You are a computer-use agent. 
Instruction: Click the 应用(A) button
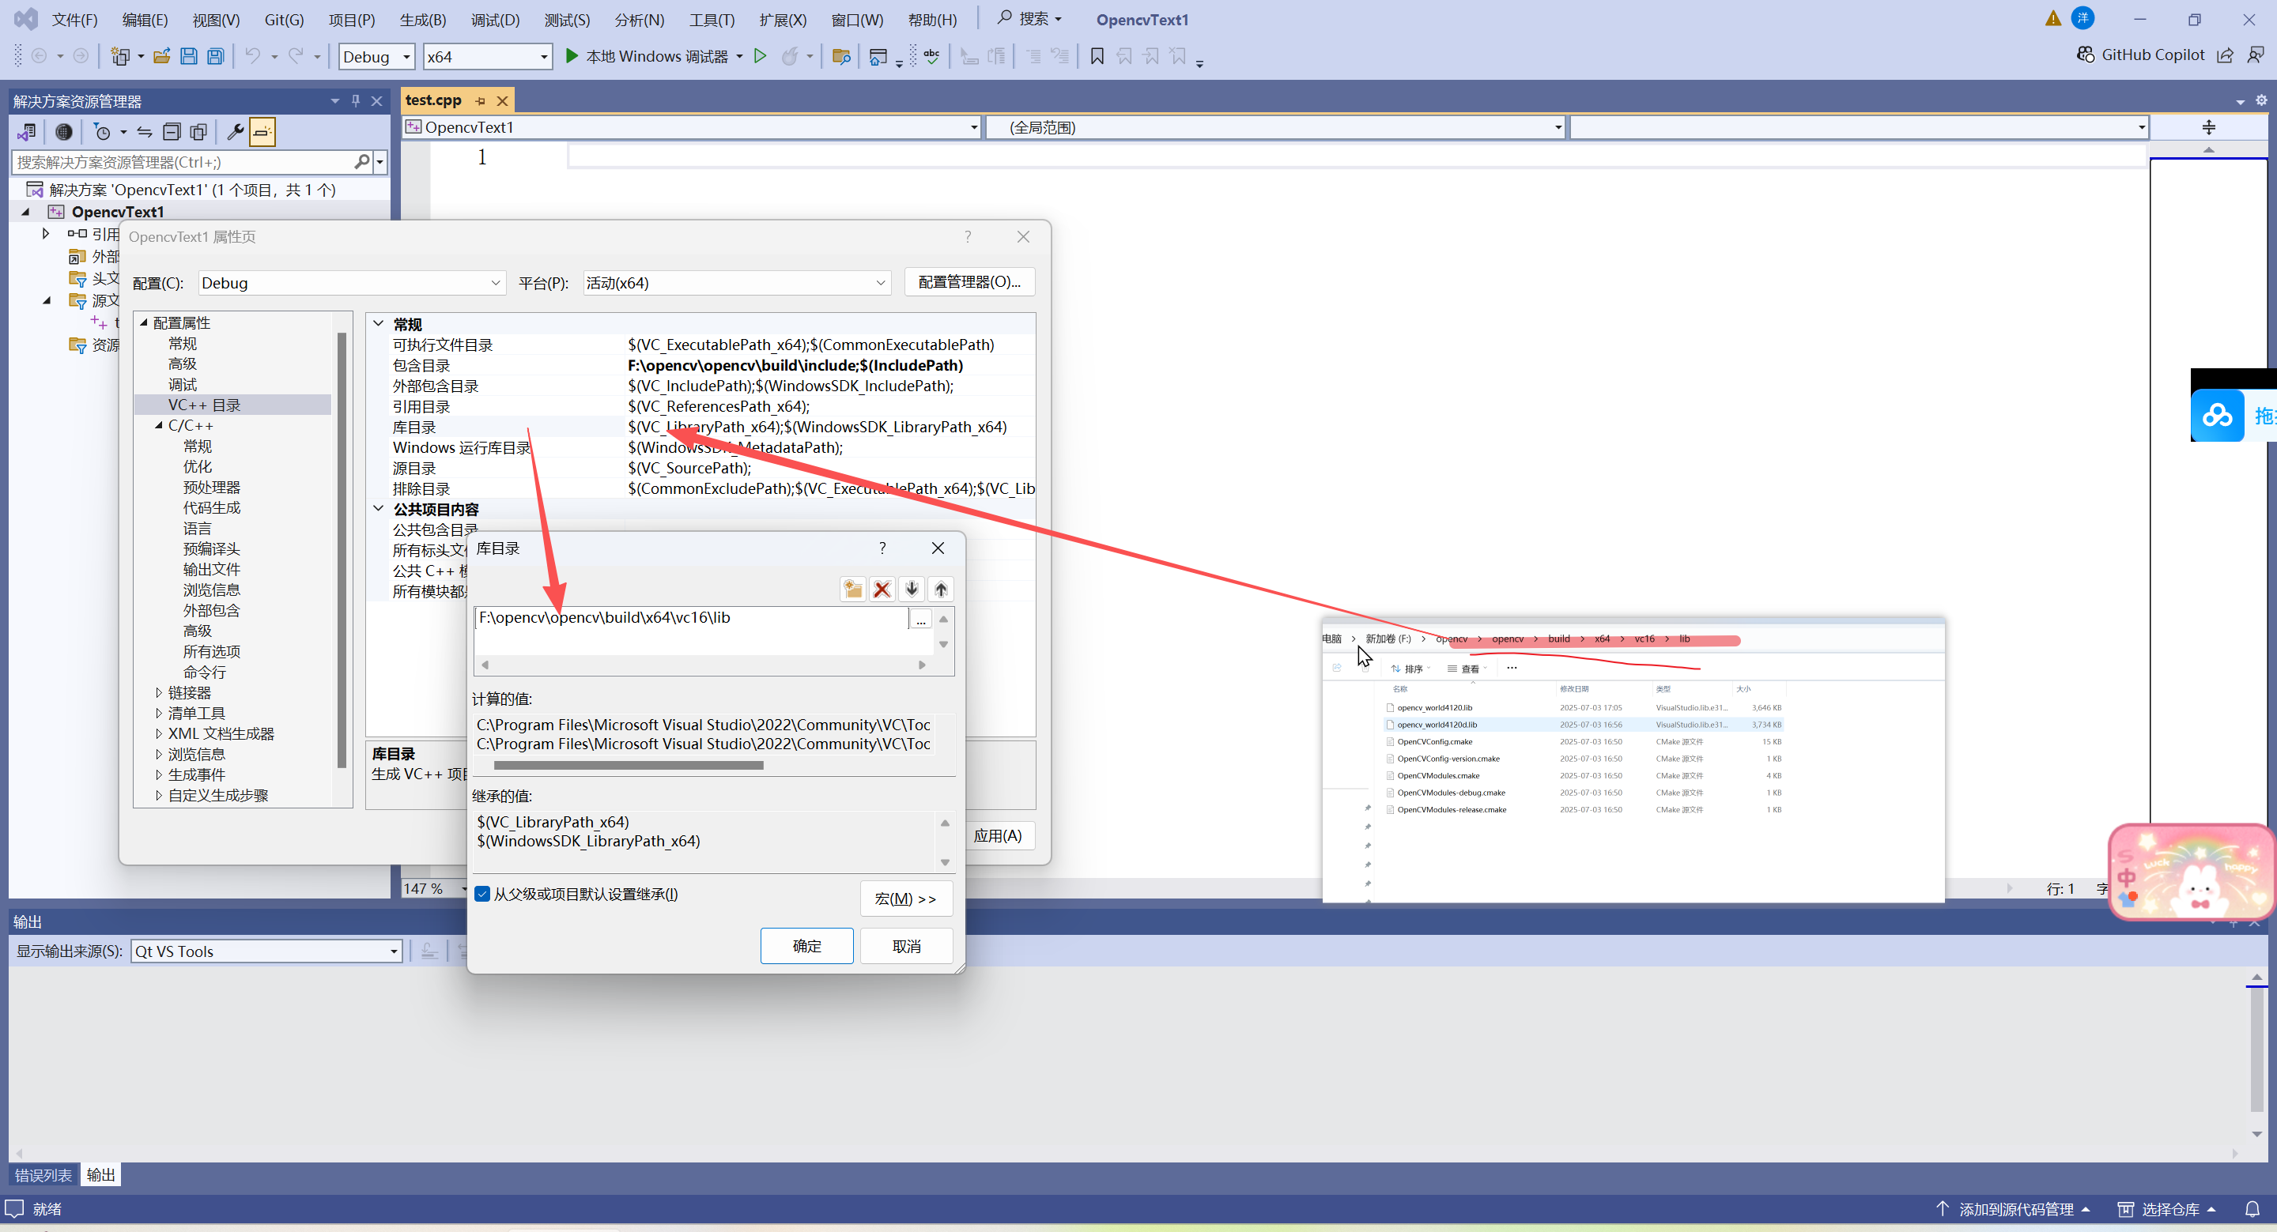[x=998, y=835]
